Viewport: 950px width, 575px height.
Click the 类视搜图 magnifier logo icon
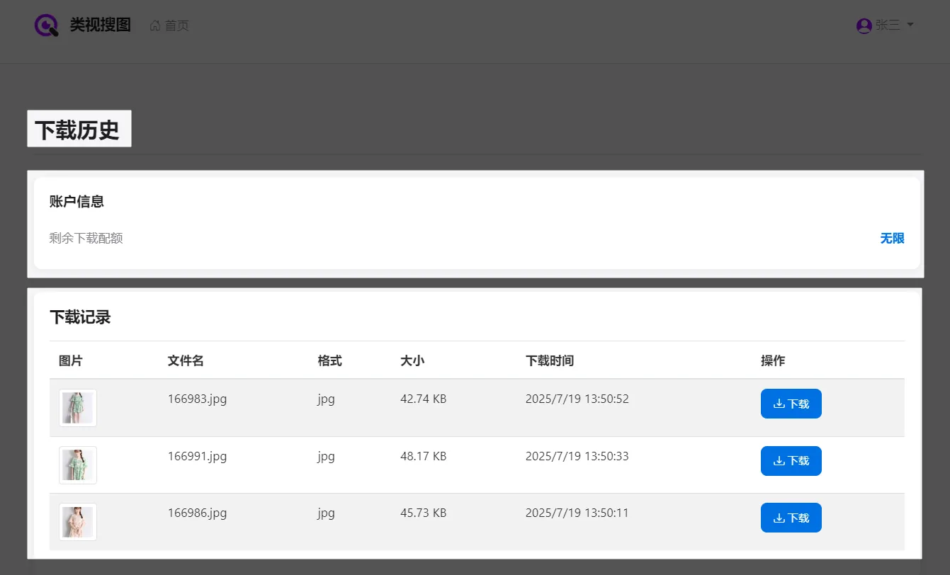47,25
